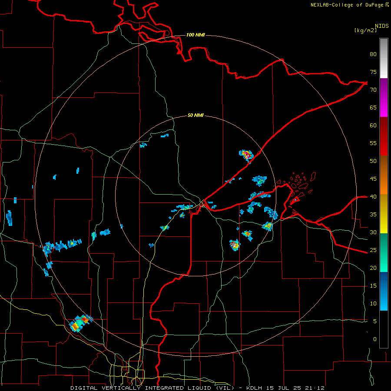Screen dimensions: 391x391
Task: Click the 80 value on the scale
Action: 373,54
